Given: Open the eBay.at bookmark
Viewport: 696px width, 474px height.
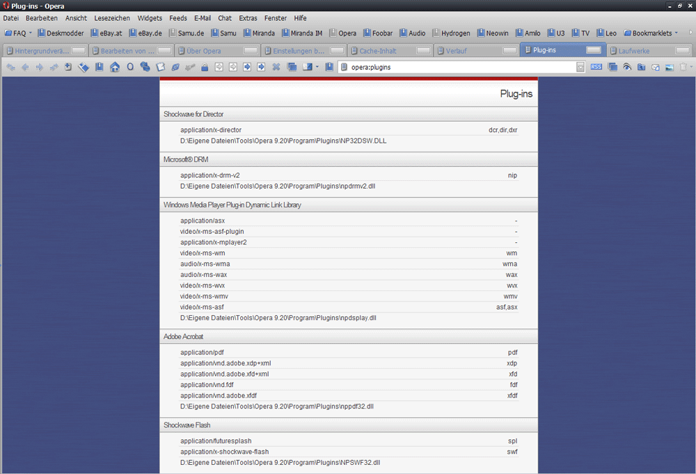Looking at the screenshot, I should (106, 33).
